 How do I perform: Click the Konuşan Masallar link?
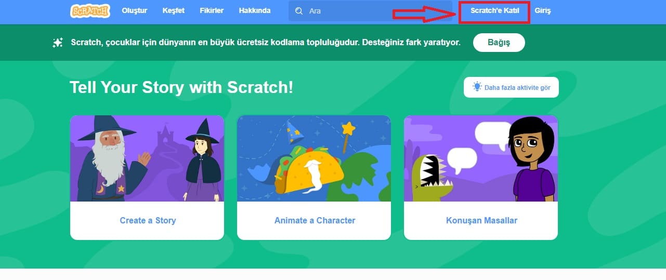(481, 220)
